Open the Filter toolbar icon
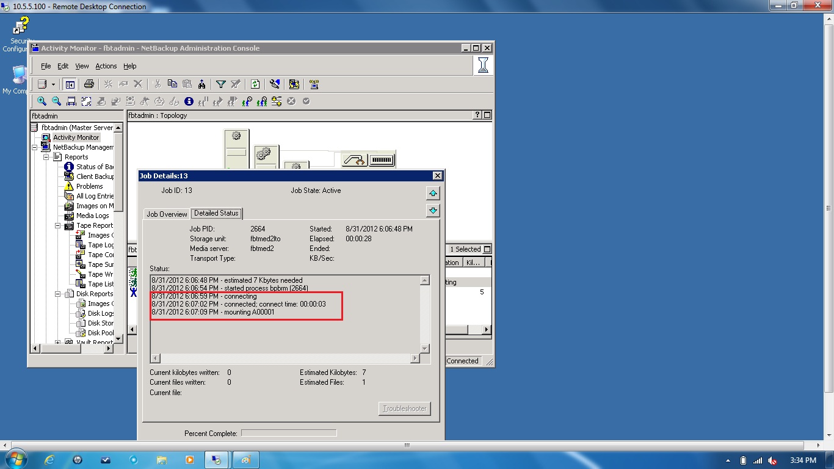The width and height of the screenshot is (834, 469). pos(220,84)
